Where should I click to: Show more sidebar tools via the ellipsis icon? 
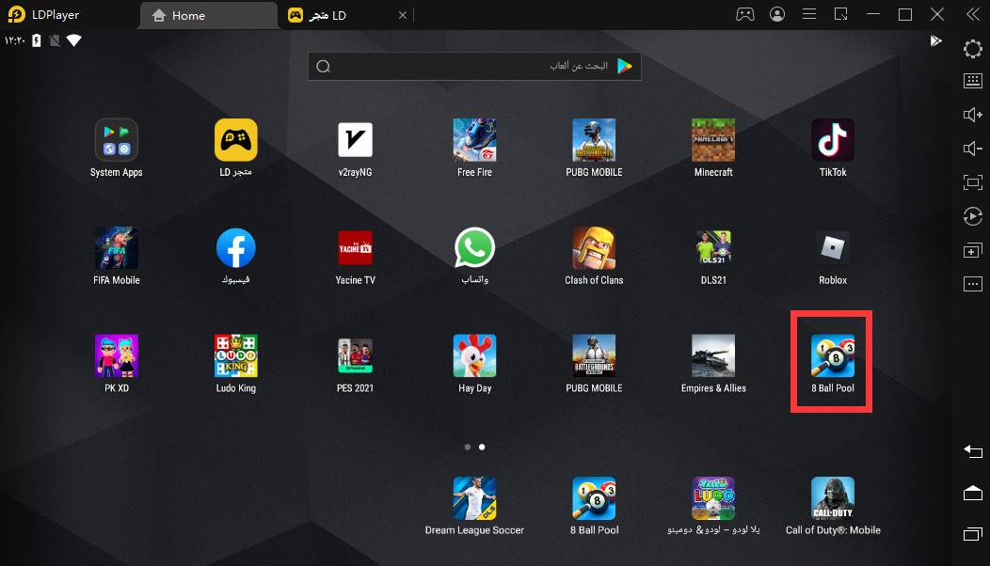pos(973,284)
